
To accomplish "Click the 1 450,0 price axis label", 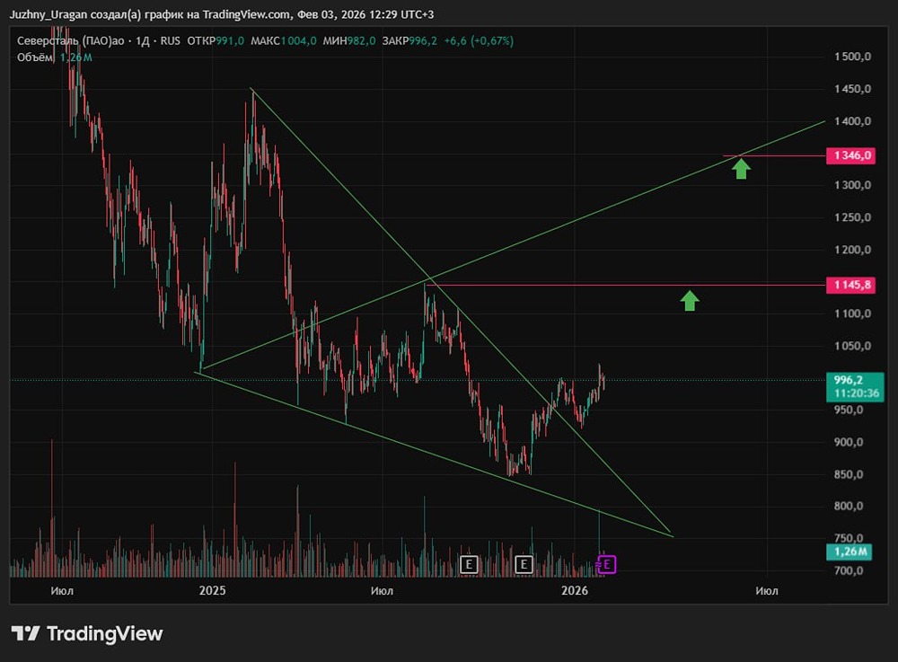I will tap(852, 89).
